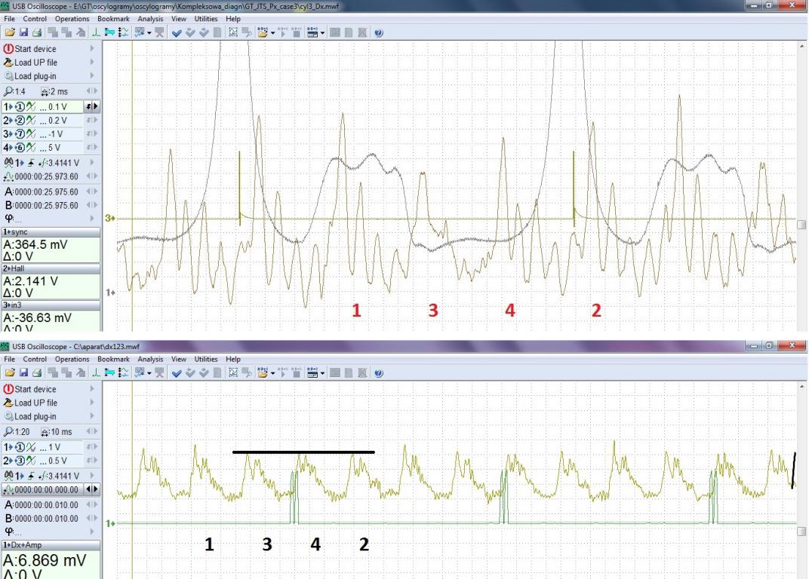
Task: Click the channel 3 zero-level marker on the top graph
Action: click(109, 219)
